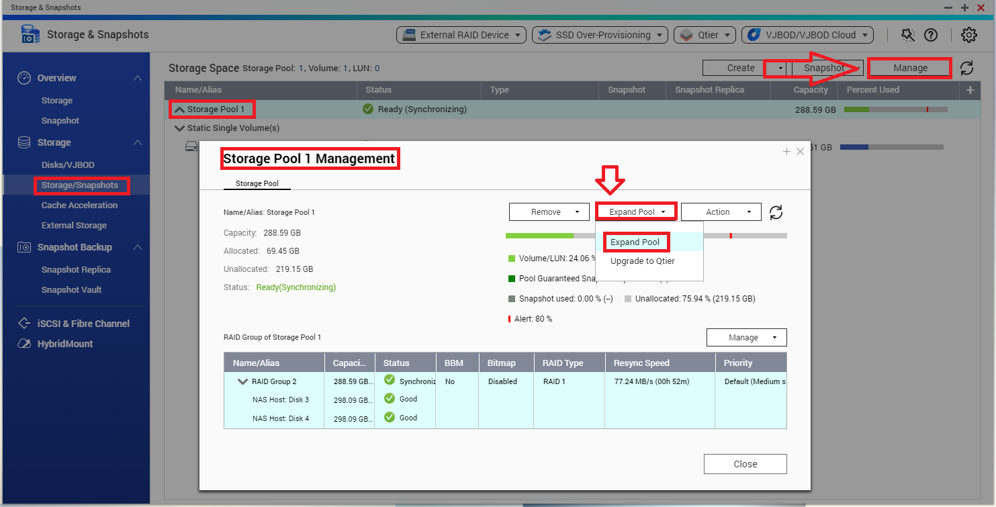Open Snapshot Replica in the sidebar
996x507 pixels.
[x=76, y=270]
